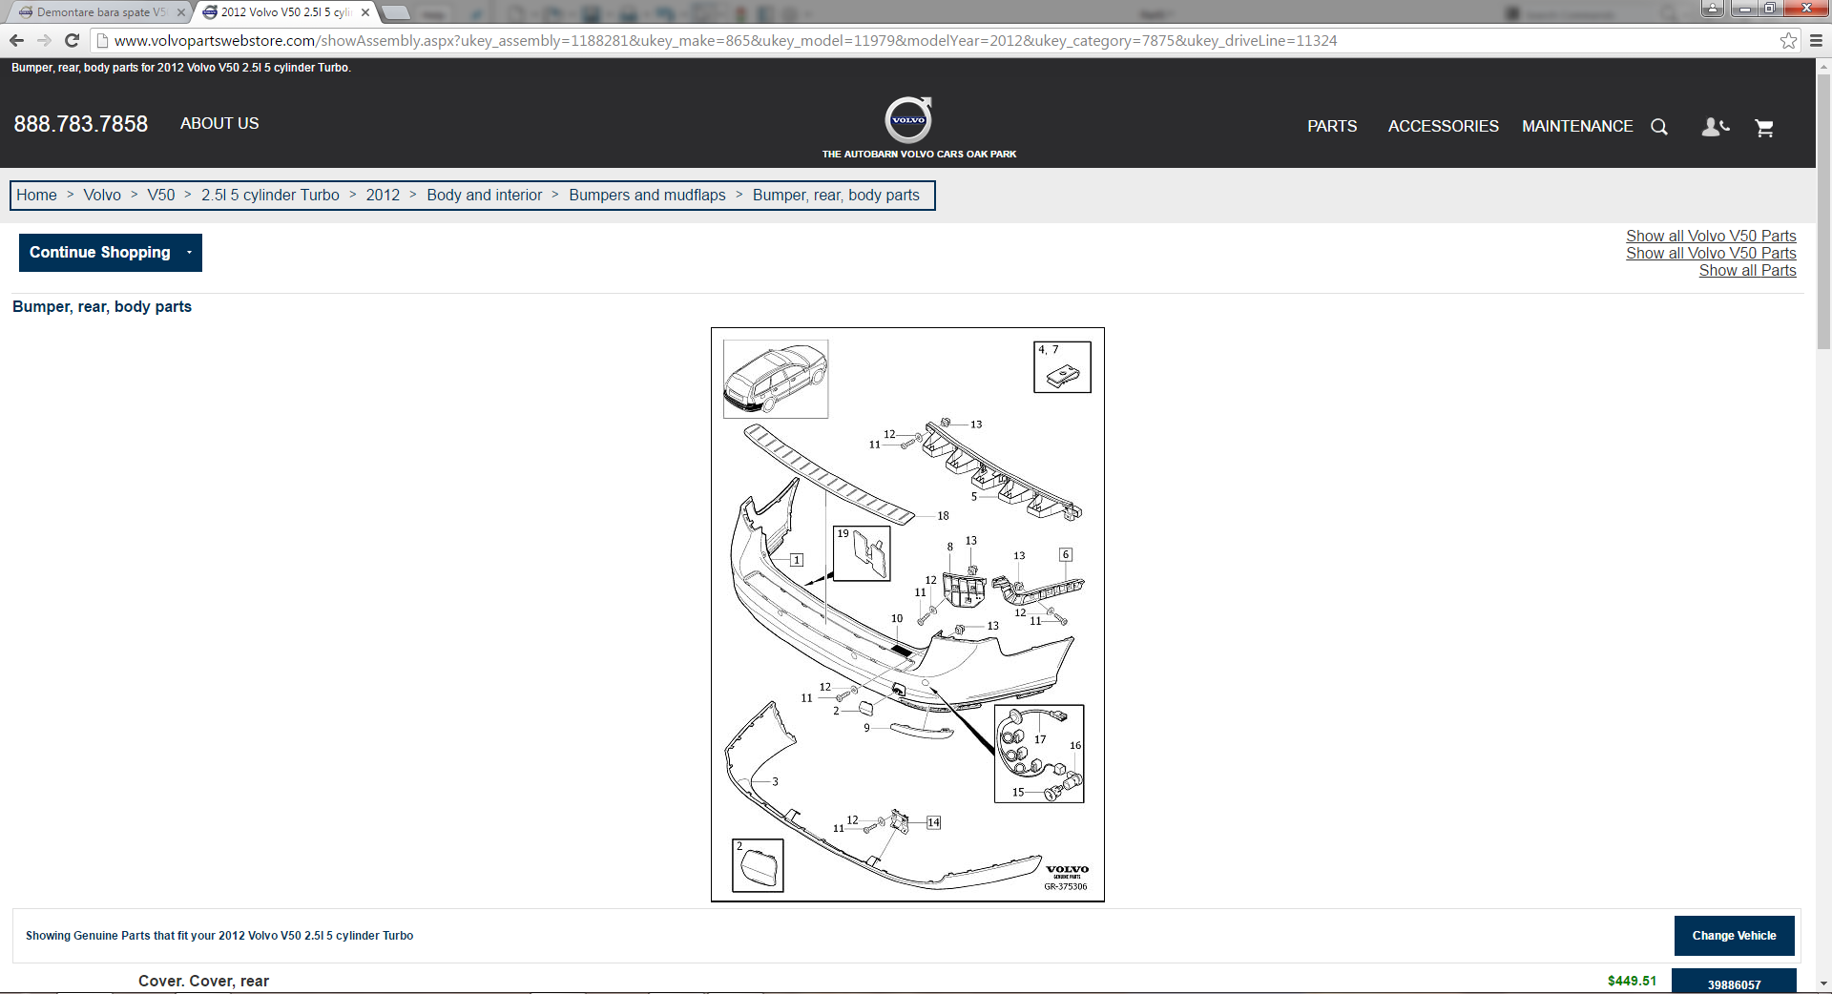Screen dimensions: 1832x994
Task: Open shopping cart icon
Action: [1764, 127]
